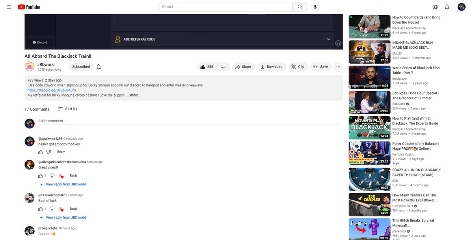Screen dimensions: 473x240
Task: Reply to 'Best of luck' comment
Action: click(x=74, y=209)
